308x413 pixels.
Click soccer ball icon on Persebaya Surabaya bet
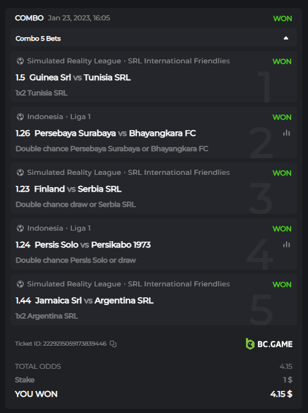point(20,117)
